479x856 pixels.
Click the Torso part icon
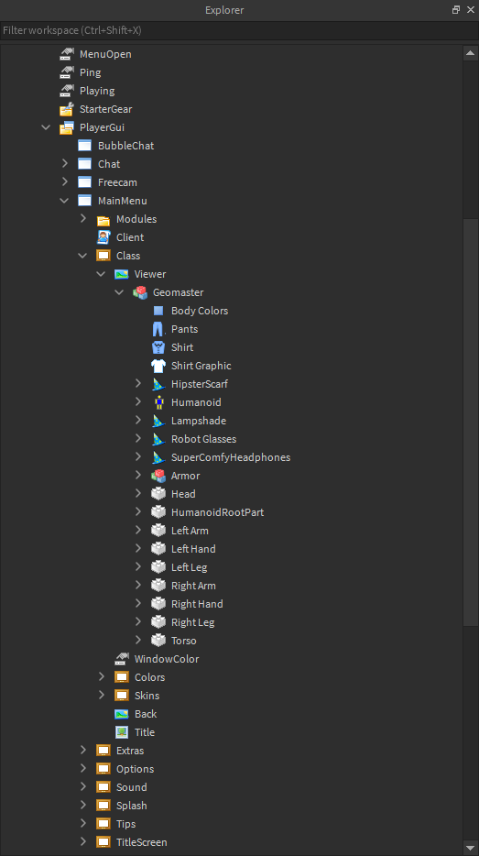158,641
